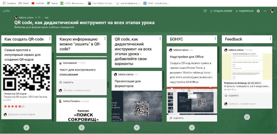Open the Сервисы apps bookmark
The height and width of the screenshot is (134, 277).
click(x=9, y=3)
